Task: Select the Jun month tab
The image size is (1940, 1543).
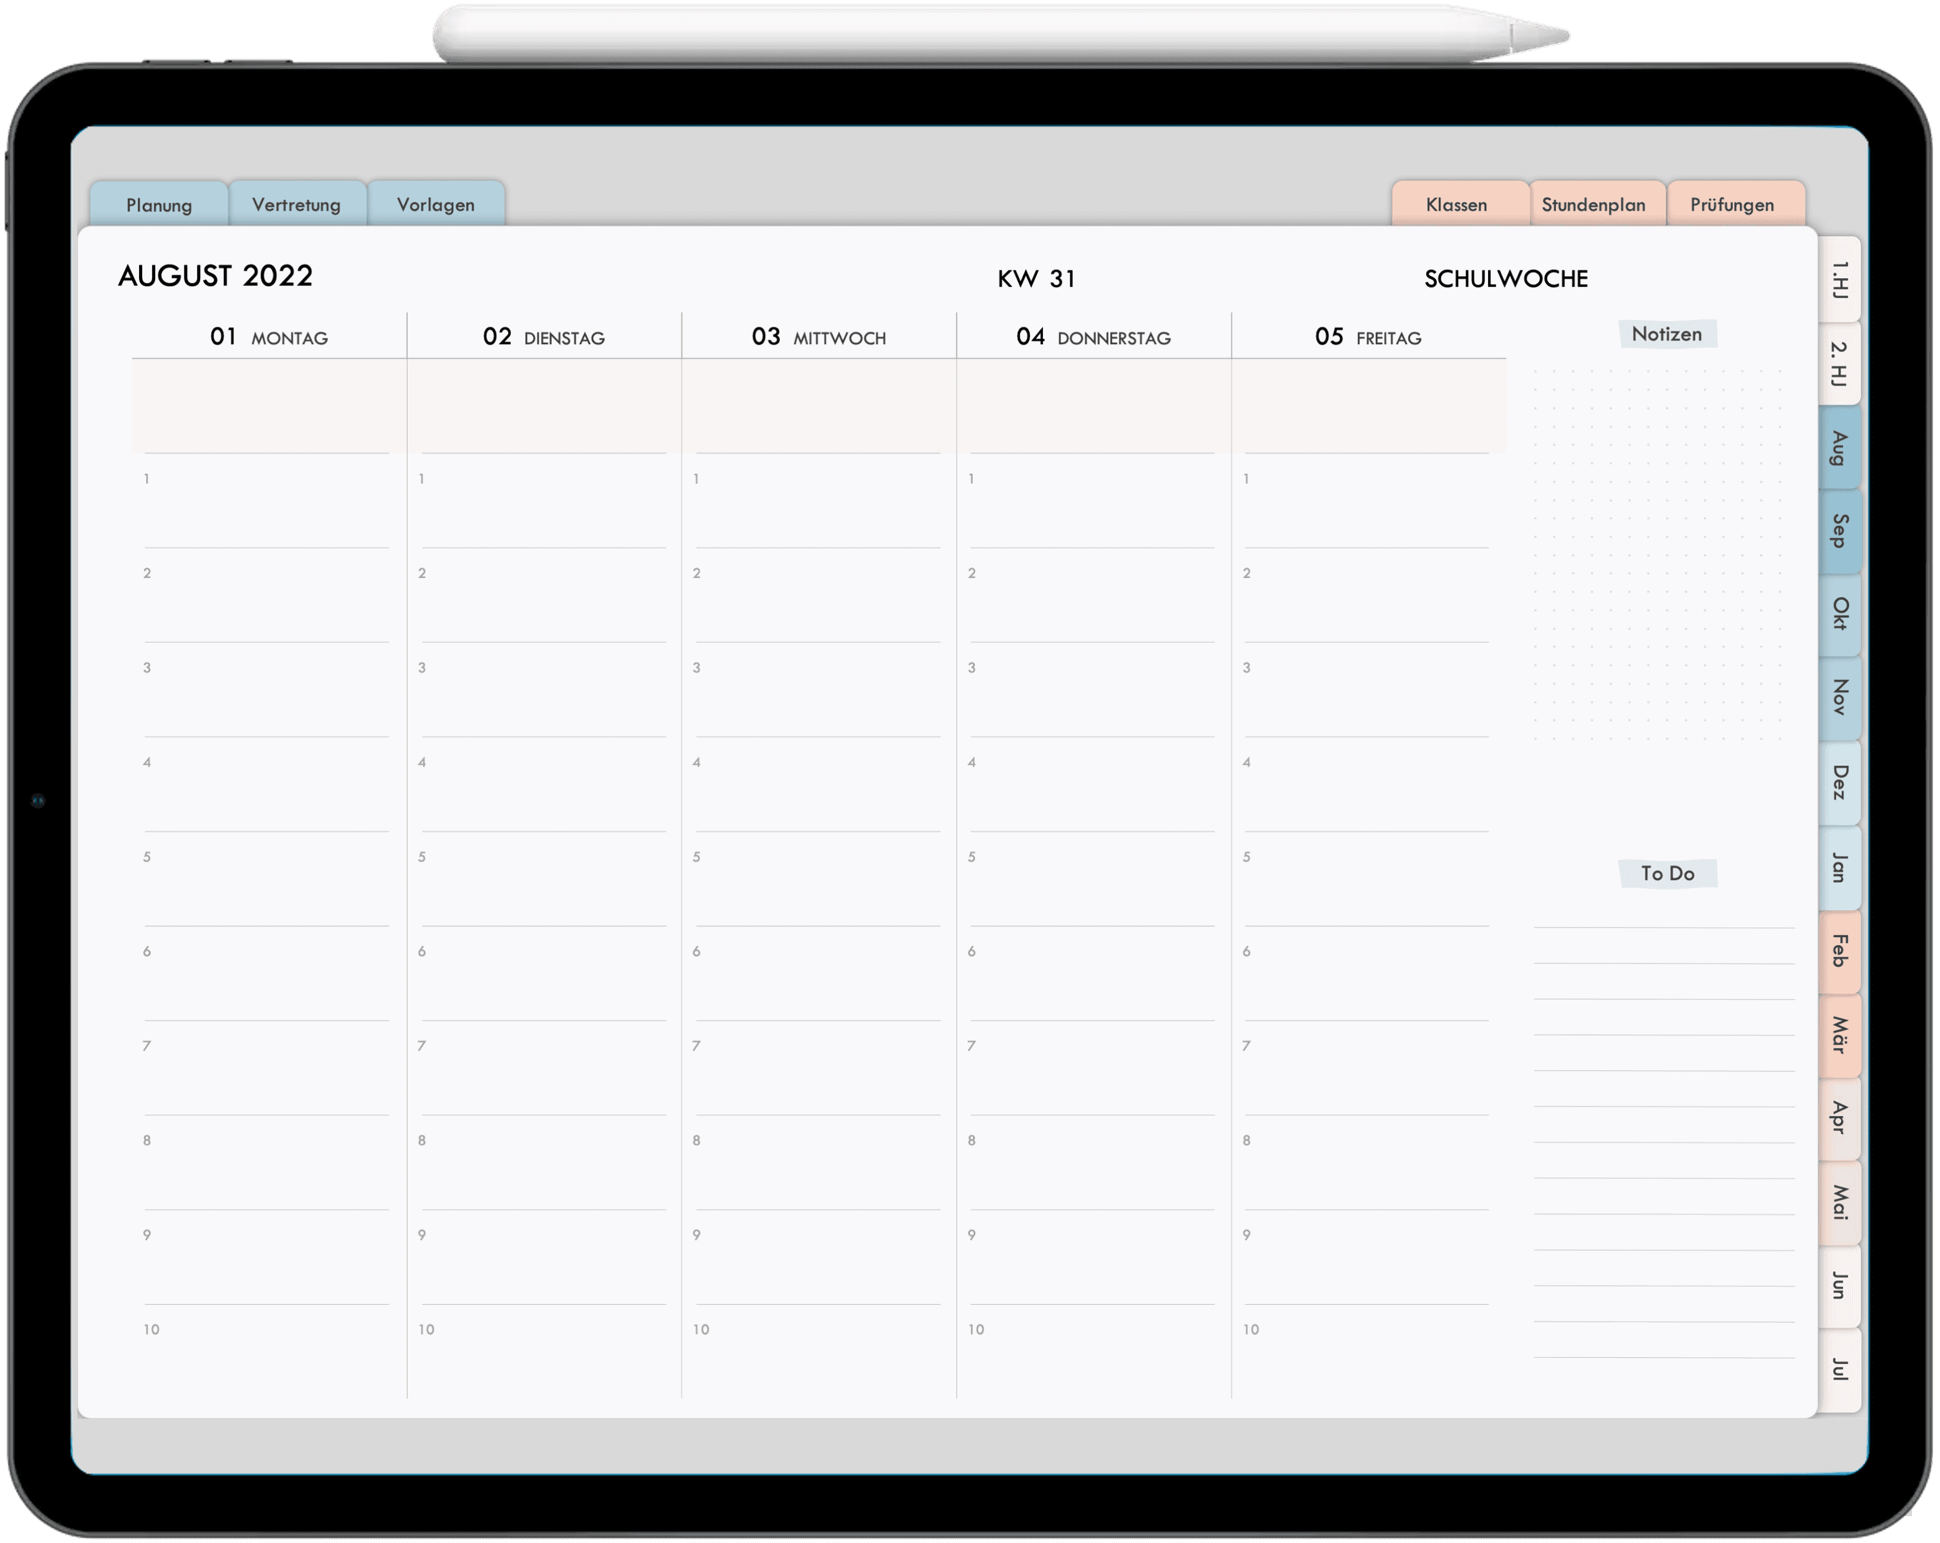Action: (x=1840, y=1287)
